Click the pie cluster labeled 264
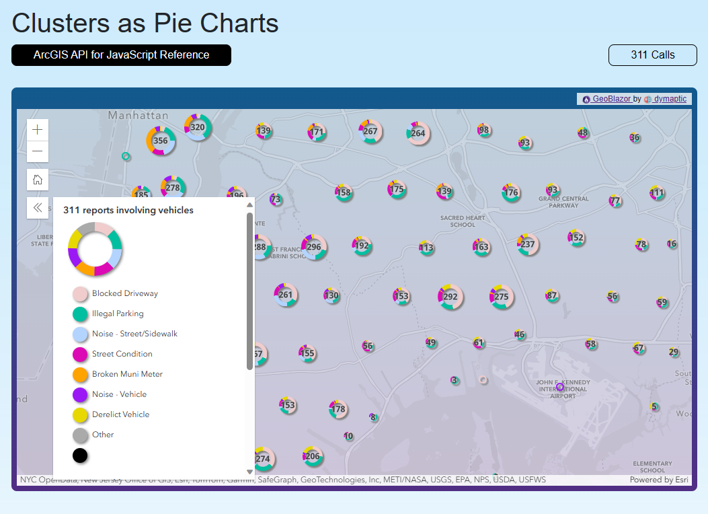The height and width of the screenshot is (514, 708). (418, 133)
